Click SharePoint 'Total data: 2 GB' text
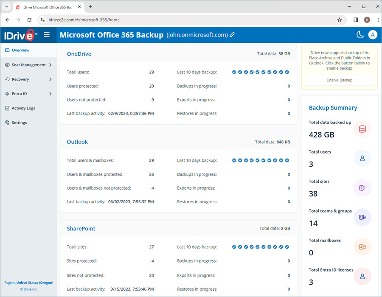 tap(275, 229)
